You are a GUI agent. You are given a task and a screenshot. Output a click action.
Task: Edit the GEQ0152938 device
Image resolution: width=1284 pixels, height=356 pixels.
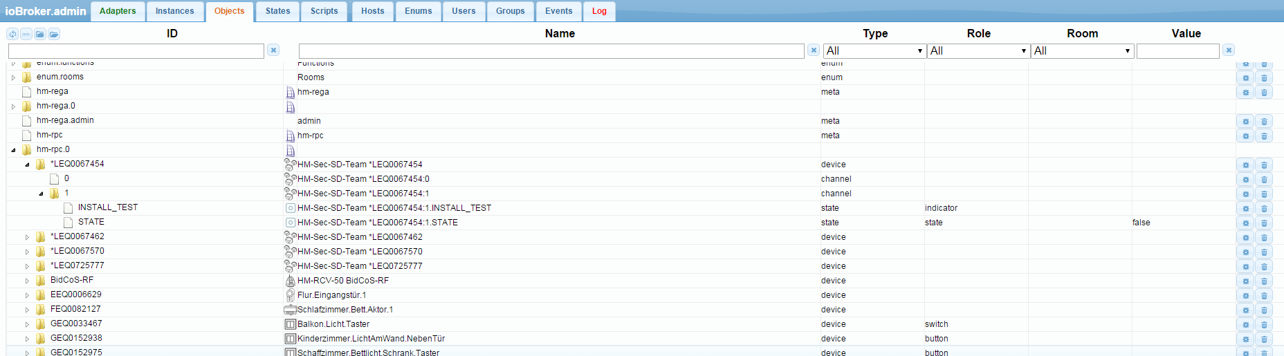click(x=1245, y=339)
